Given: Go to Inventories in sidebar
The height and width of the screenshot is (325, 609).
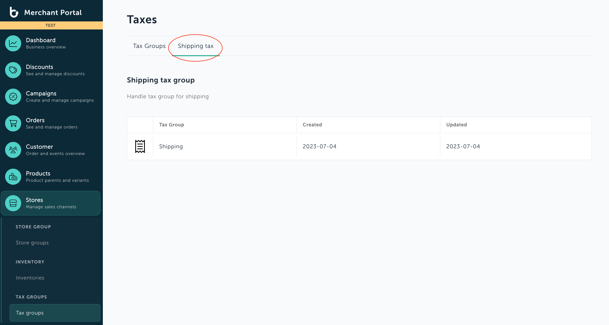Looking at the screenshot, I should (x=30, y=278).
